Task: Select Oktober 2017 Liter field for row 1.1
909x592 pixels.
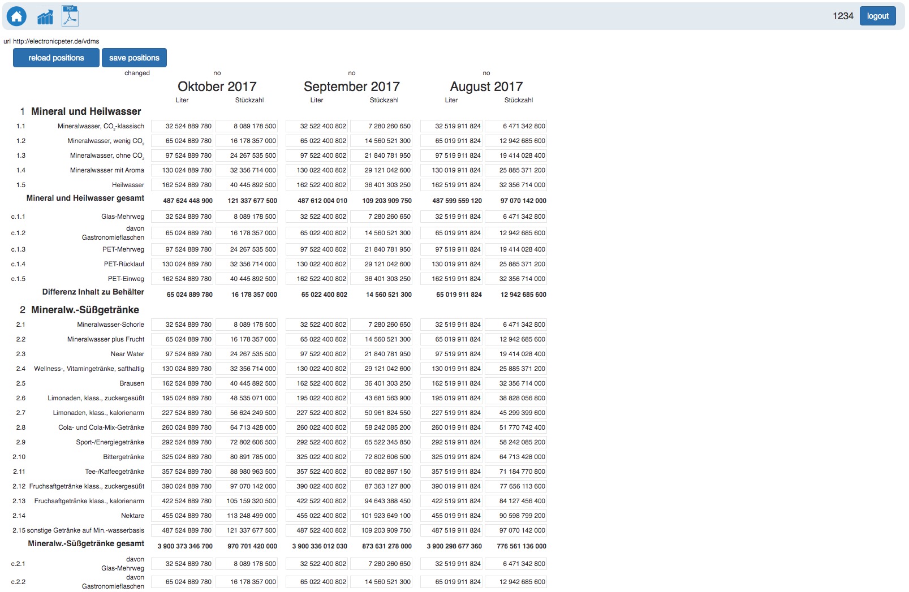Action: click(x=182, y=126)
